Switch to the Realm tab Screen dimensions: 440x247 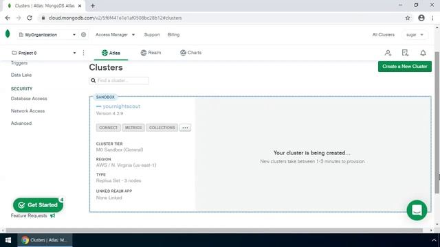pos(151,53)
